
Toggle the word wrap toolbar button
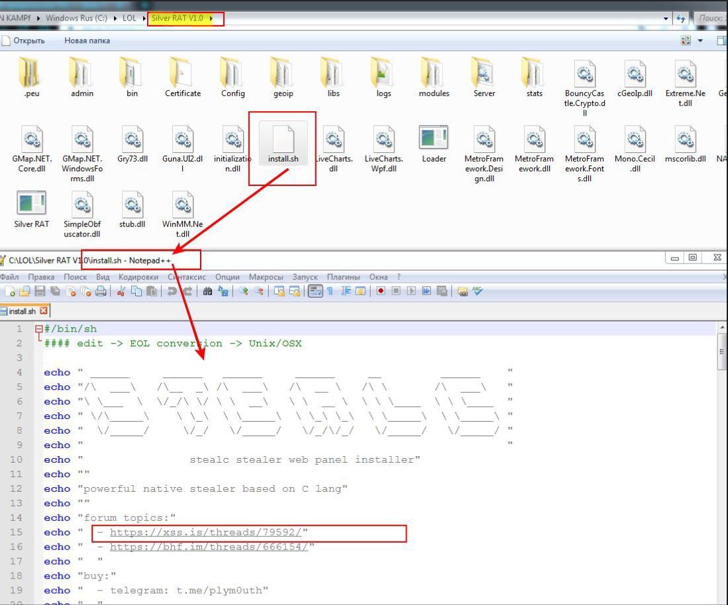(315, 291)
